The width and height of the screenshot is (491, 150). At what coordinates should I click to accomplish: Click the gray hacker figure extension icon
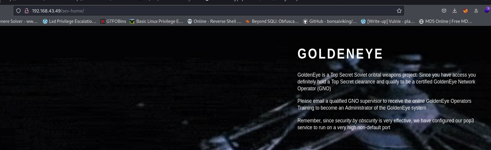pyautogui.click(x=476, y=11)
